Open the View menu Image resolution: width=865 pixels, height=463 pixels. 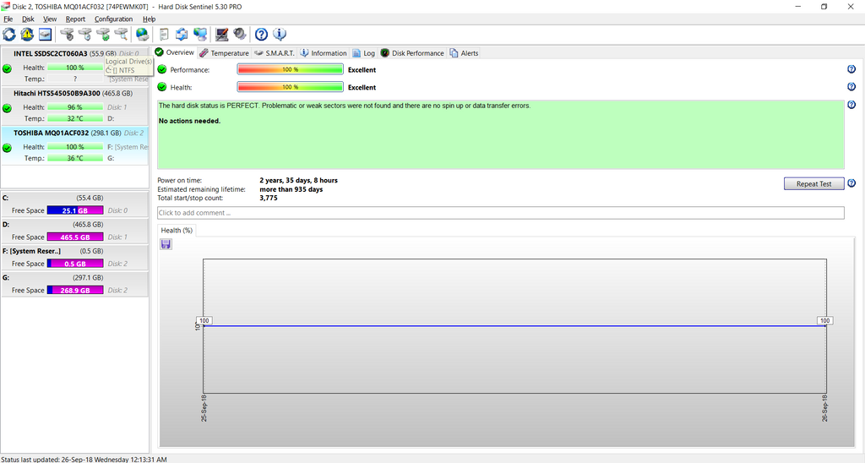pyautogui.click(x=50, y=19)
